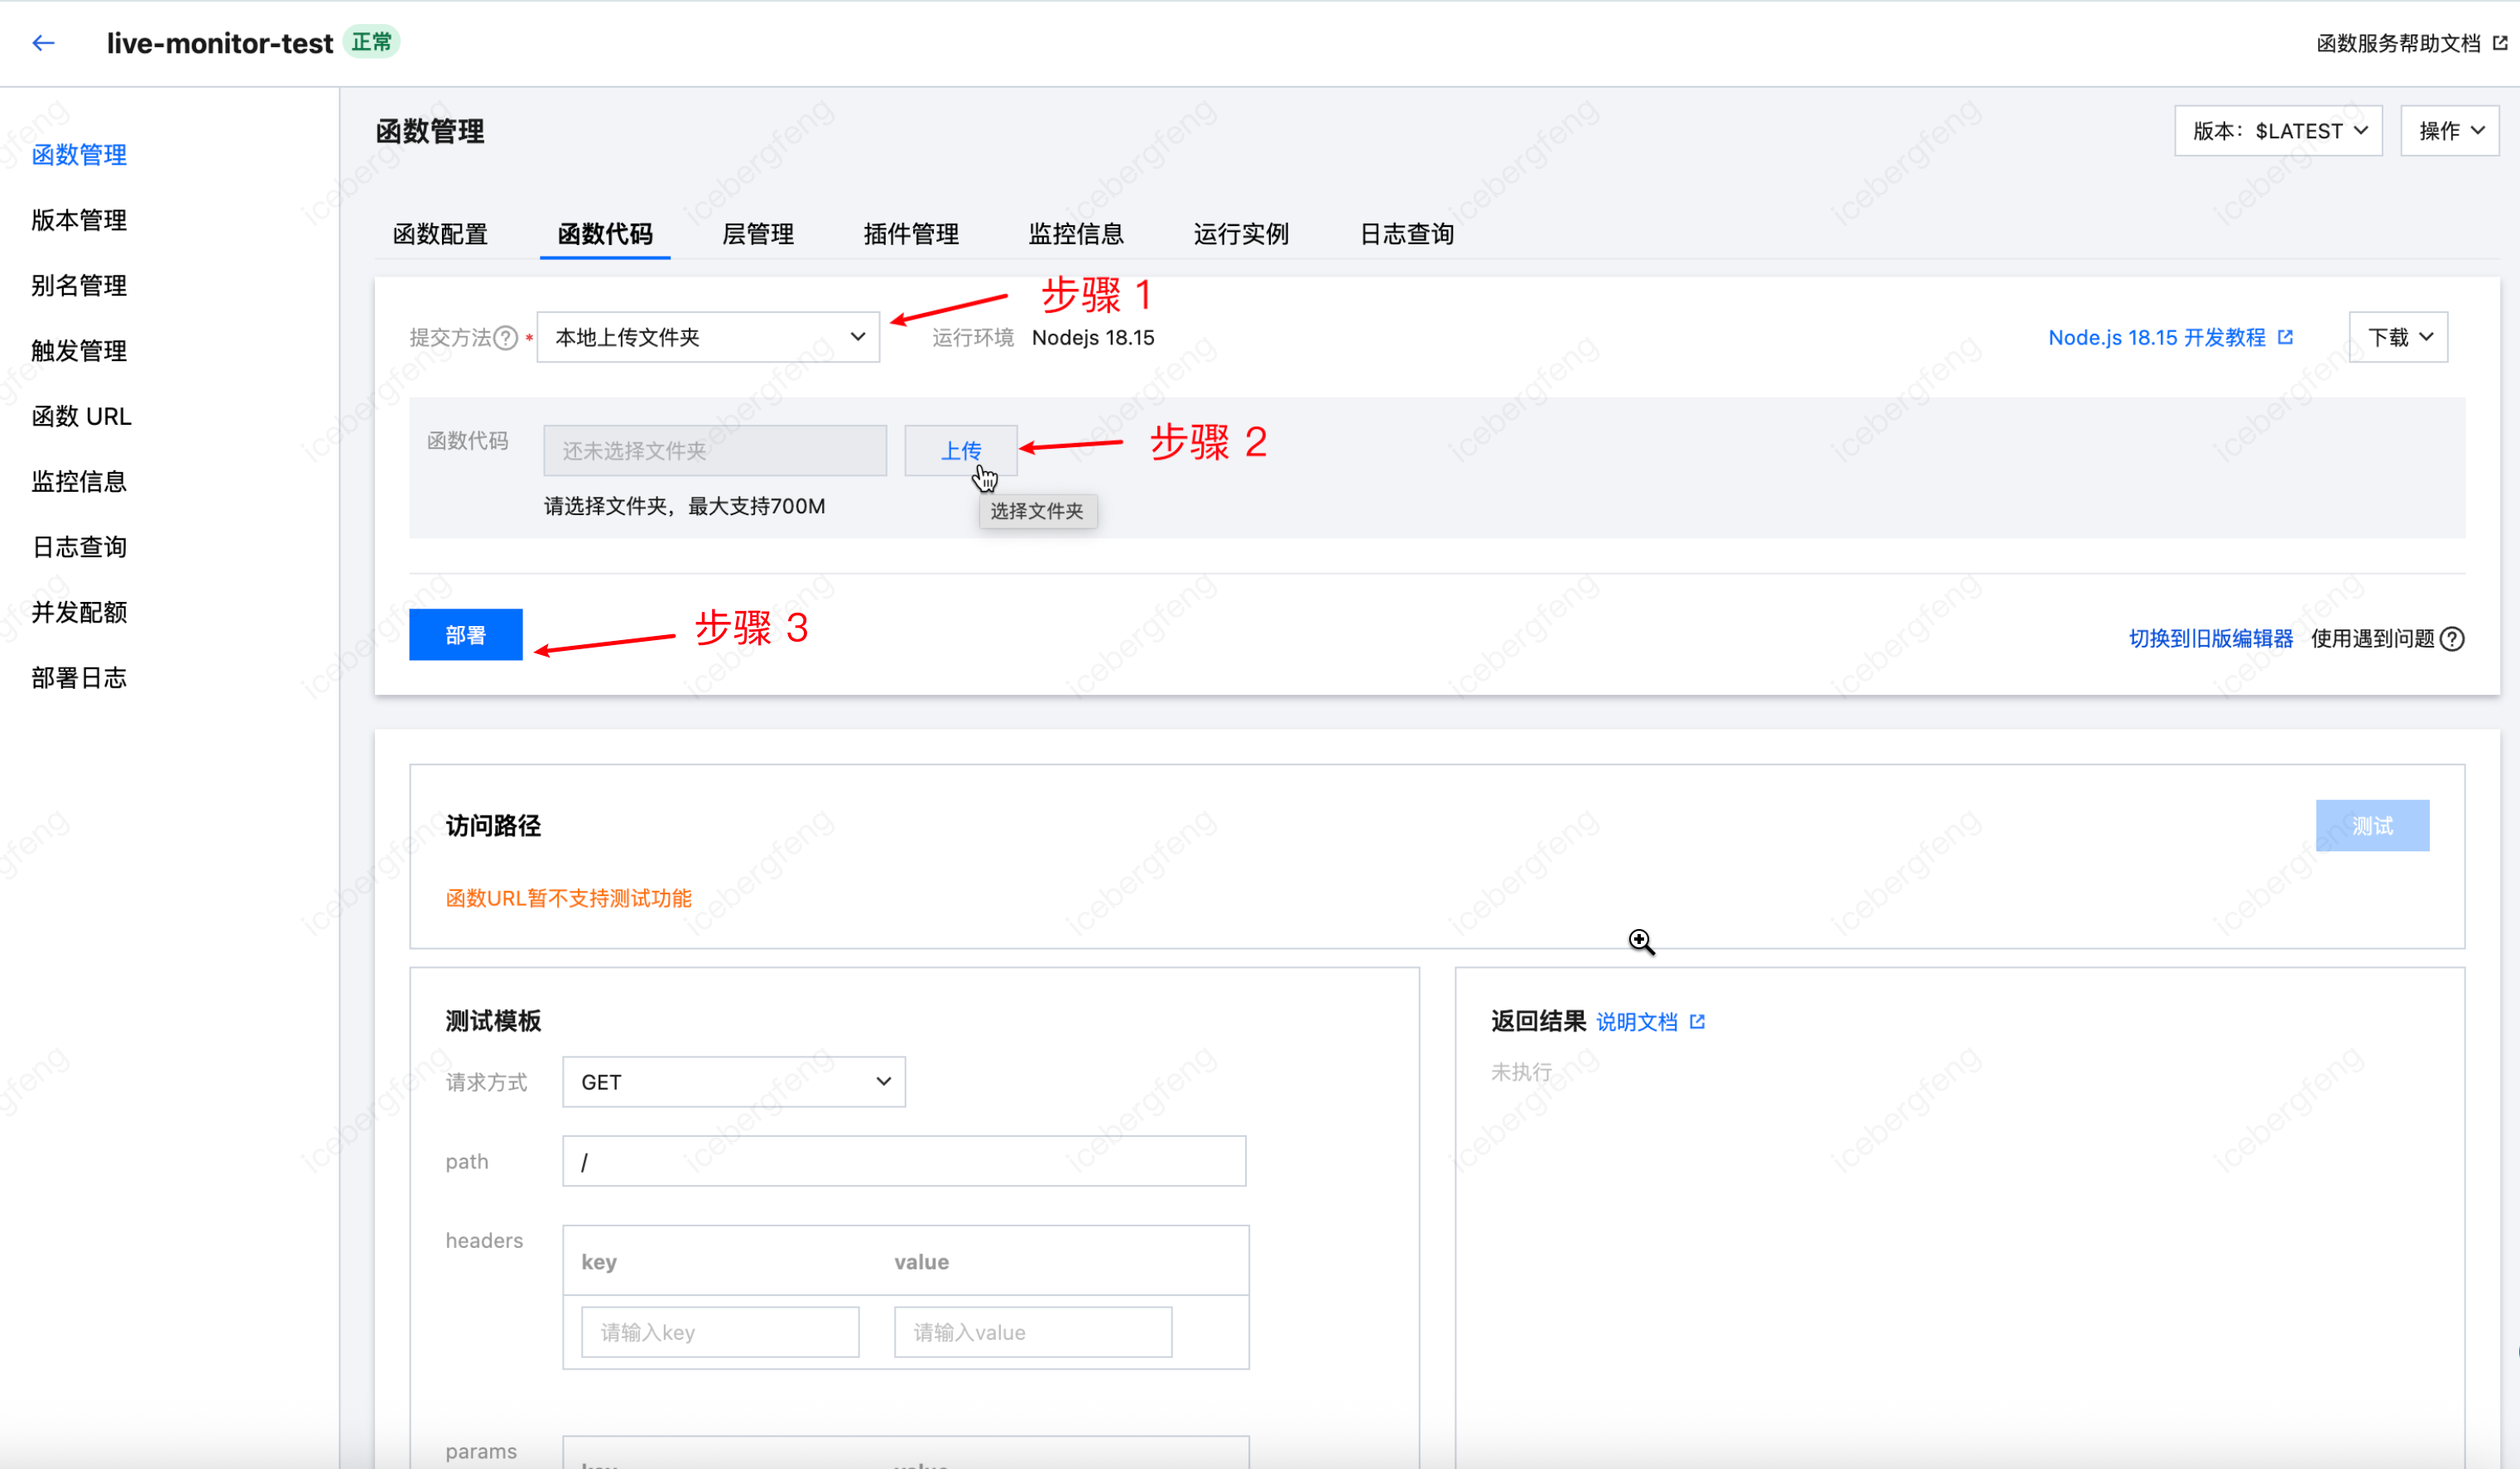Open the 操作 dropdown menu
2520x1469 pixels.
pos(2449,131)
